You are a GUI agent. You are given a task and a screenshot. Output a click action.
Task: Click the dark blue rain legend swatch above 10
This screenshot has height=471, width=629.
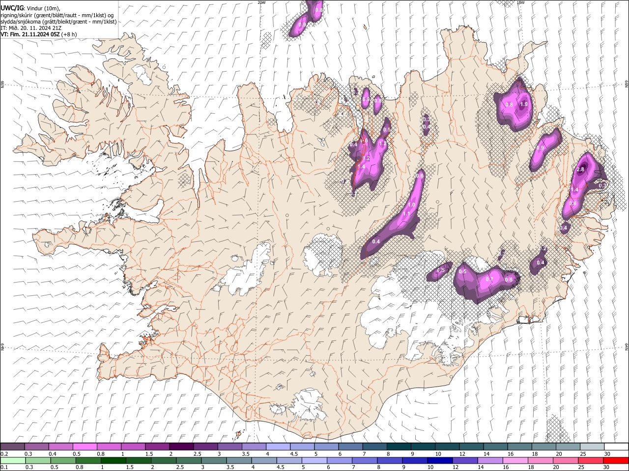439,460
